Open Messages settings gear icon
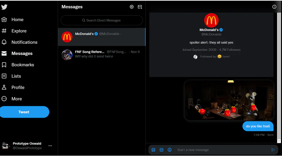This screenshot has height=156, width=282. point(132,7)
